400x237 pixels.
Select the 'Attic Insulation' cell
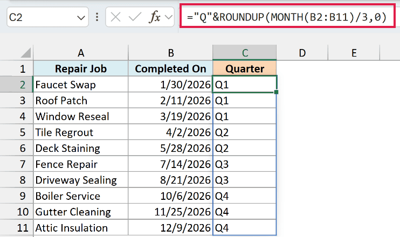click(x=81, y=227)
